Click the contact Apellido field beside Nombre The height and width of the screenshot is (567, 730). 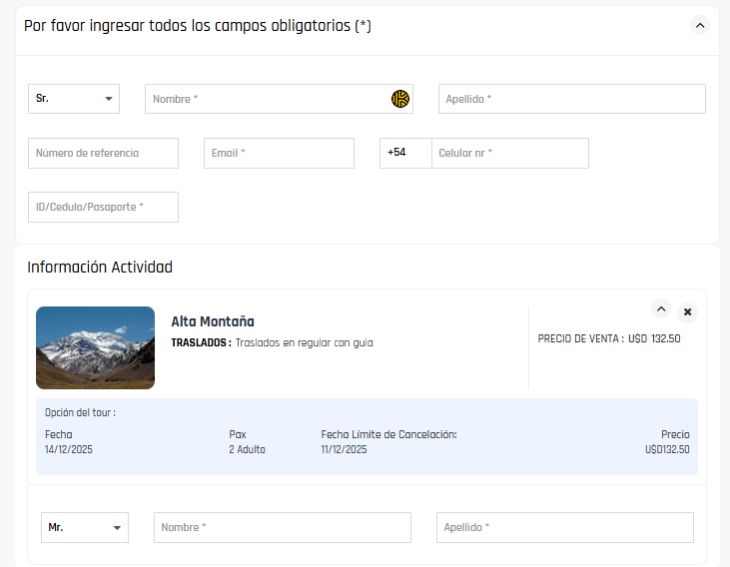coord(571,99)
